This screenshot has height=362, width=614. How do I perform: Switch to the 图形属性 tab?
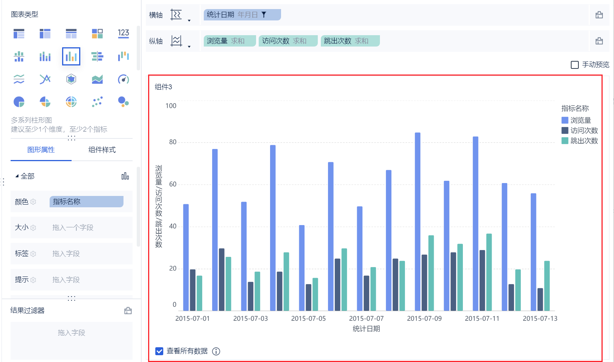pyautogui.click(x=41, y=150)
